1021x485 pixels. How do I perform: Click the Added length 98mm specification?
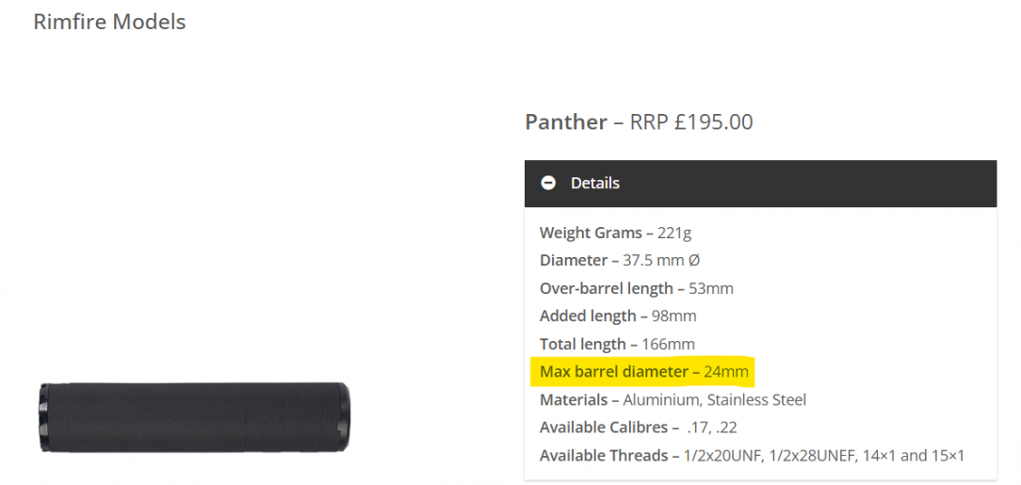coord(618,316)
